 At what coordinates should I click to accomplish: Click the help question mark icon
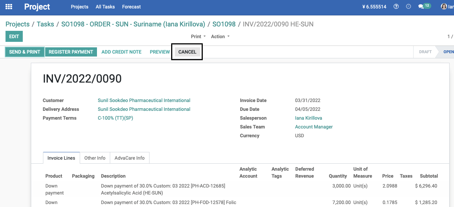pos(396,7)
